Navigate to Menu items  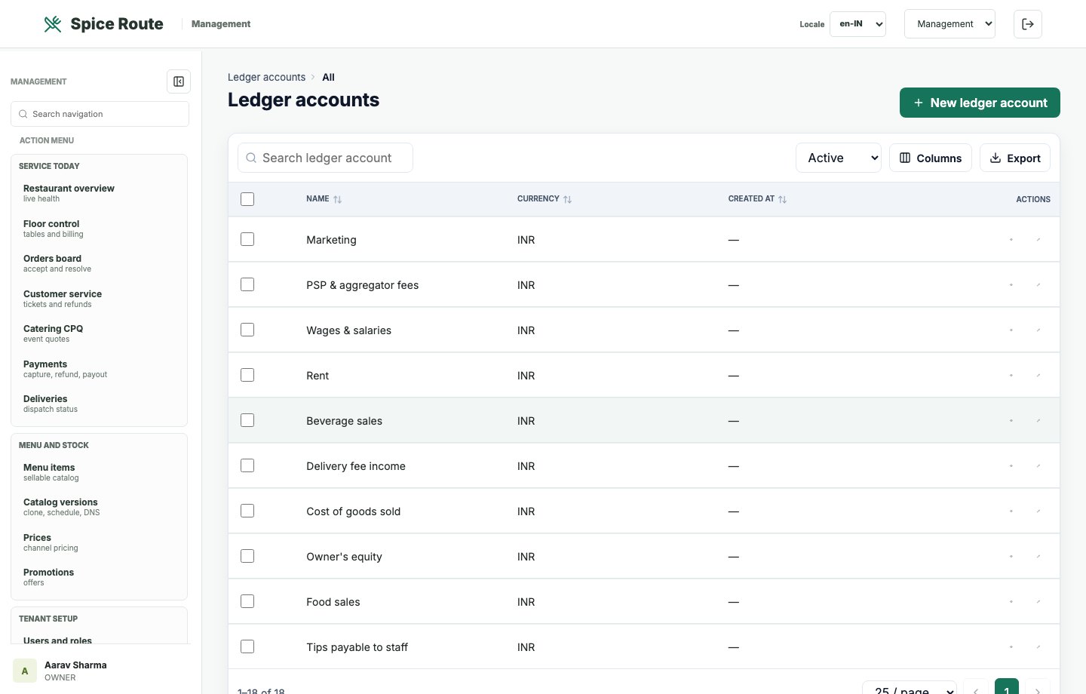(x=99, y=472)
